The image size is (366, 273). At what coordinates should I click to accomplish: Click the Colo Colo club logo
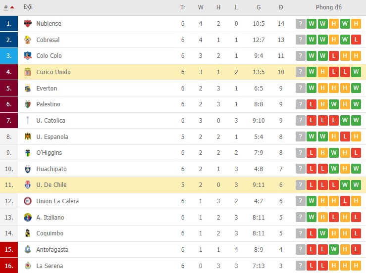coord(28,56)
